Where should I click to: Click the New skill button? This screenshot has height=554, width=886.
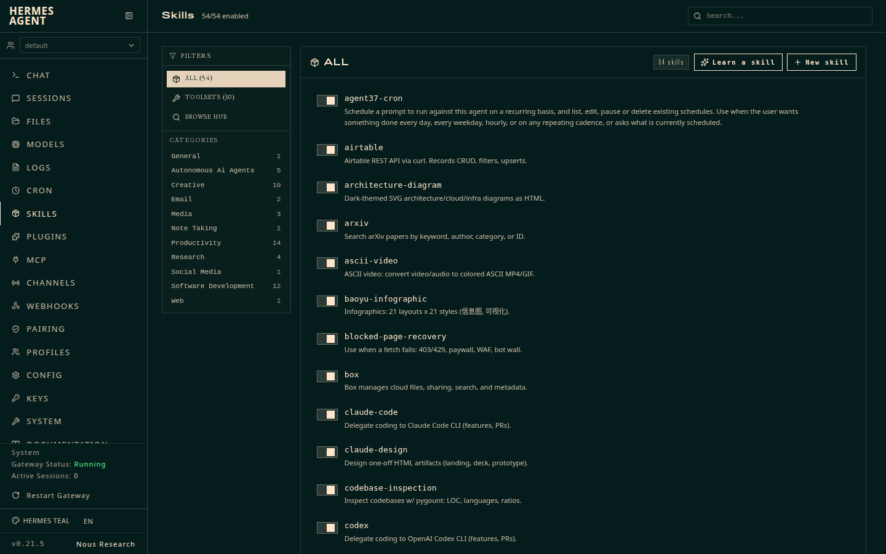point(821,62)
